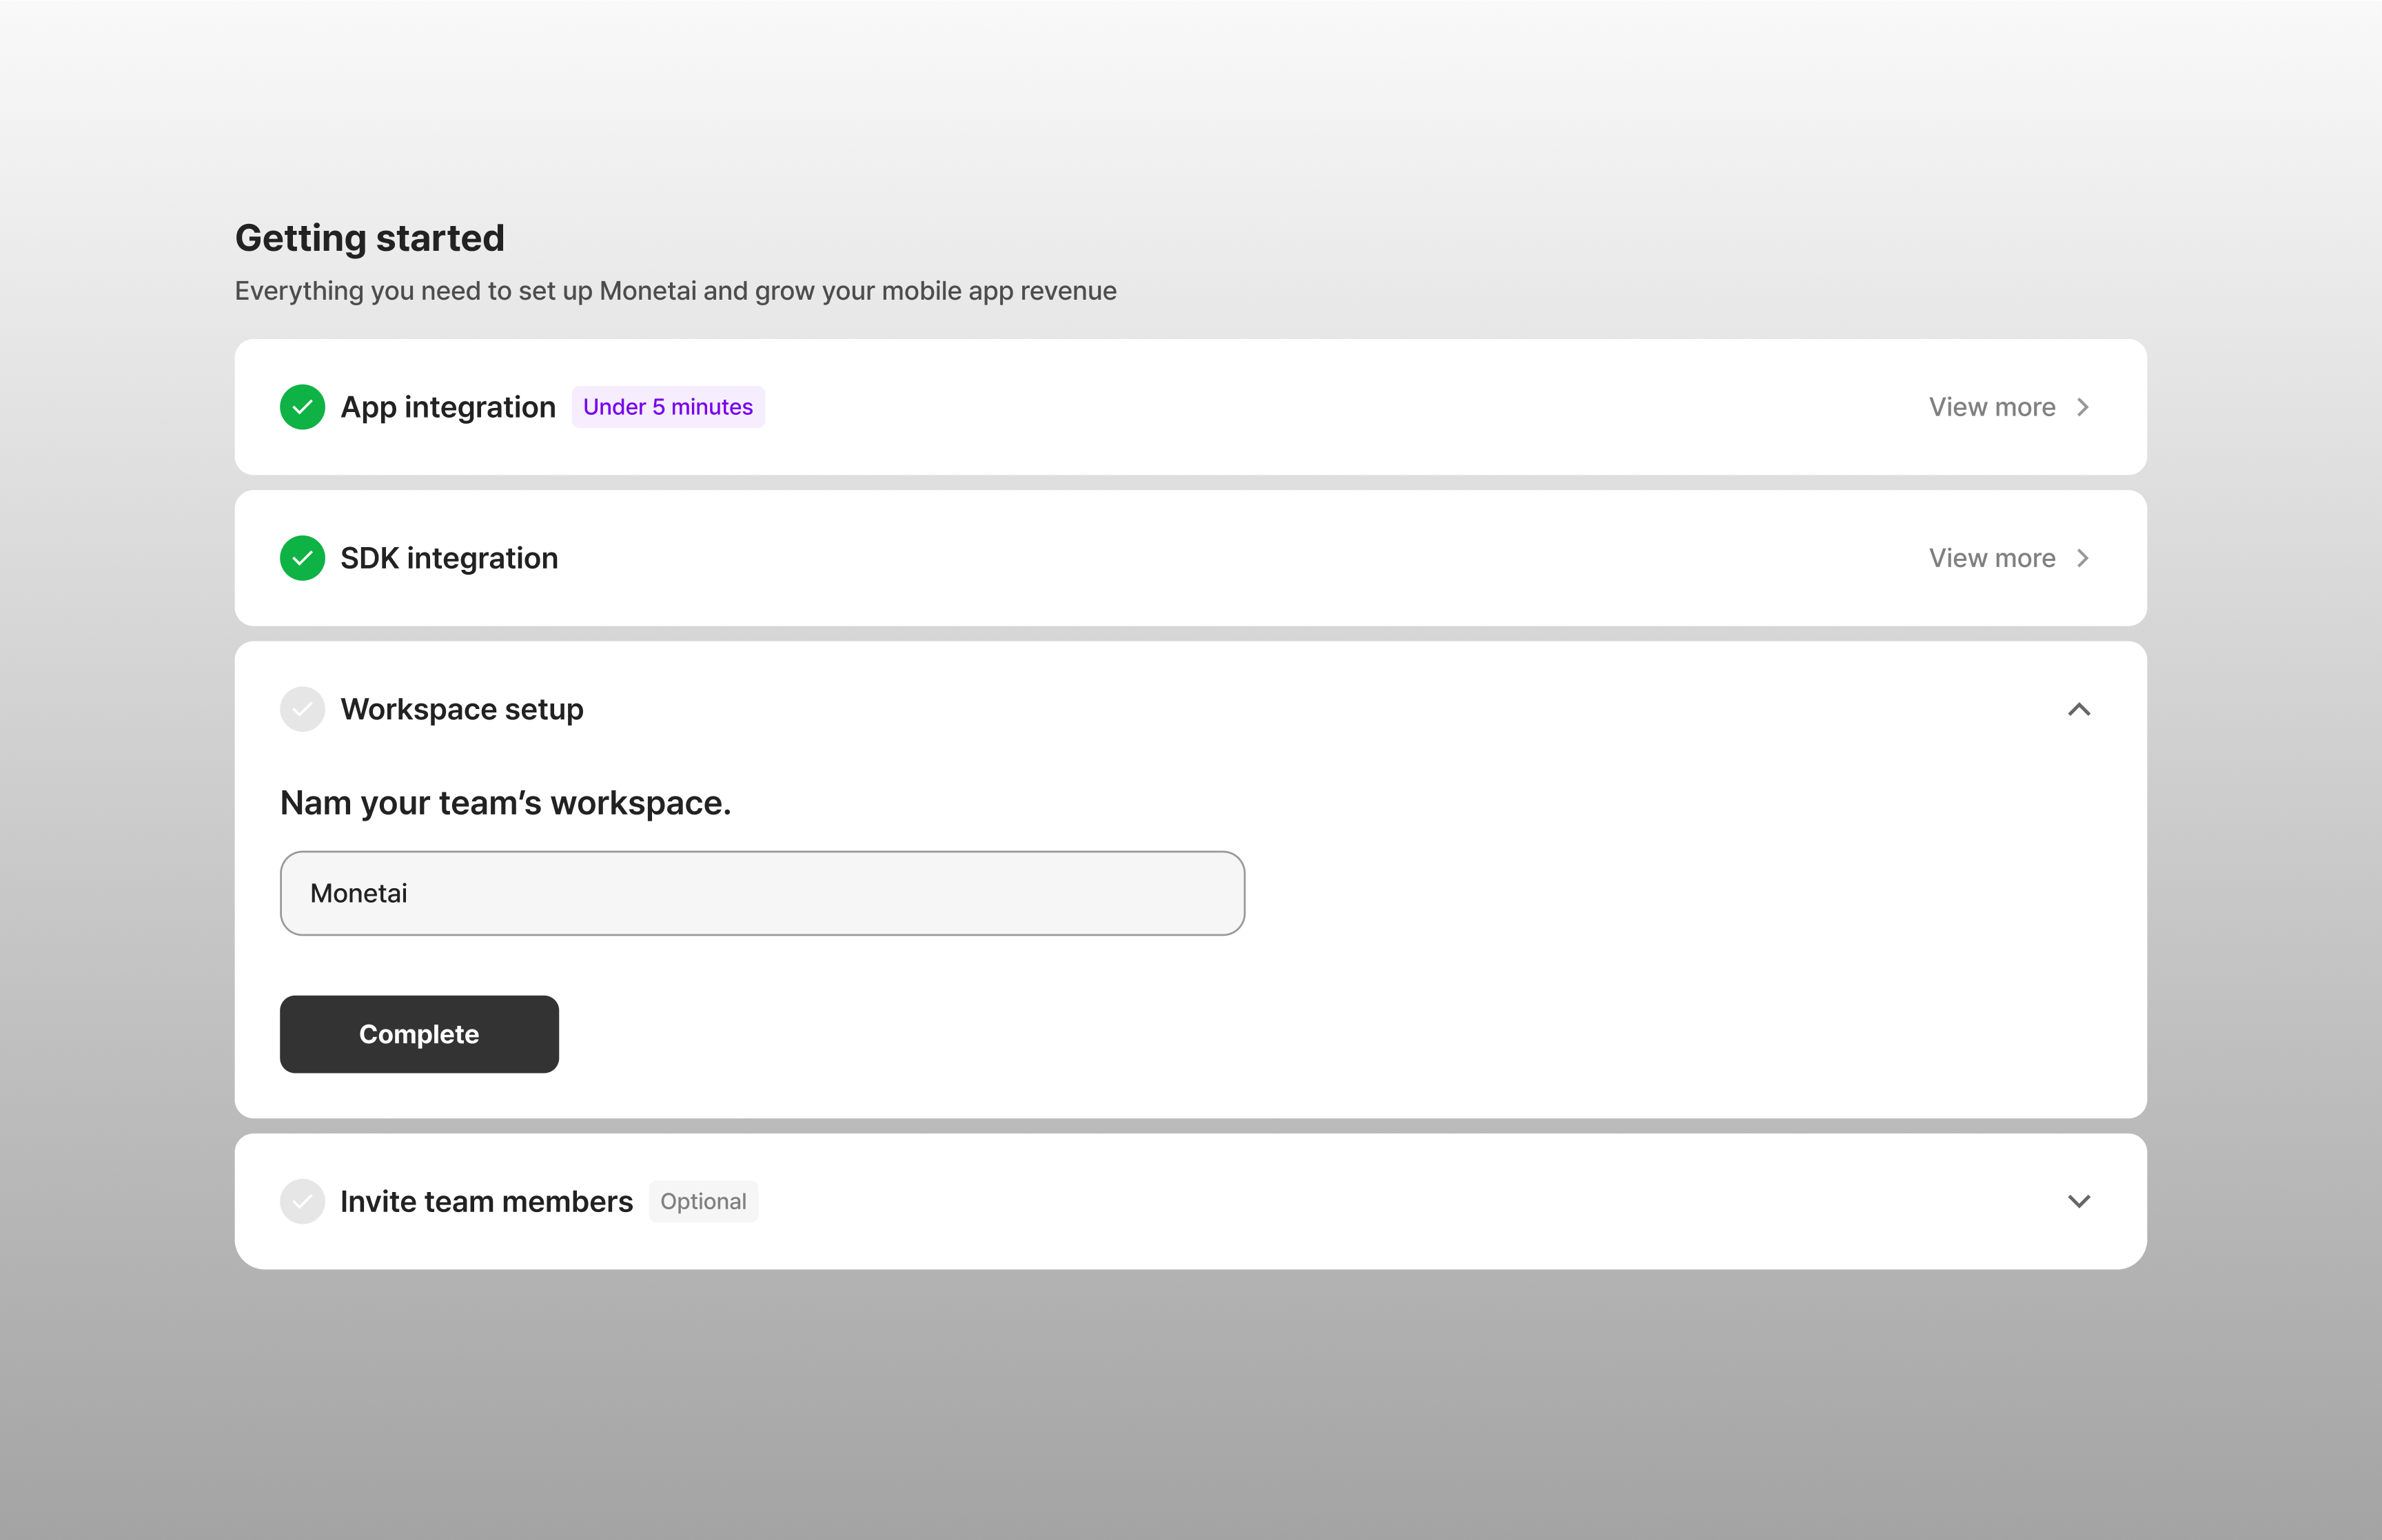This screenshot has width=2382, height=1540.
Task: Click the Nam your team's workspace label
Action: (x=505, y=803)
